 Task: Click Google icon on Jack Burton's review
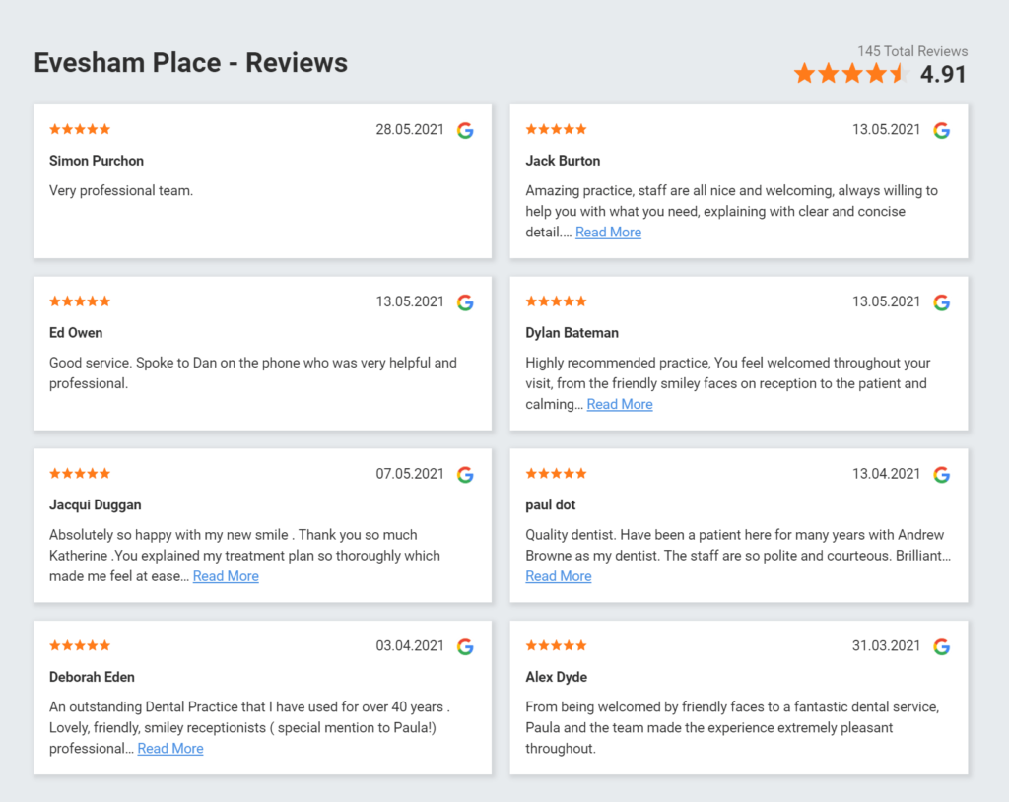click(x=941, y=130)
